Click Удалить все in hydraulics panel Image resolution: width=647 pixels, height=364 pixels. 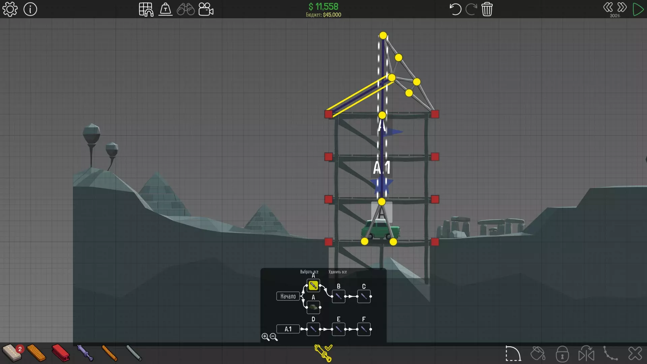point(337,272)
